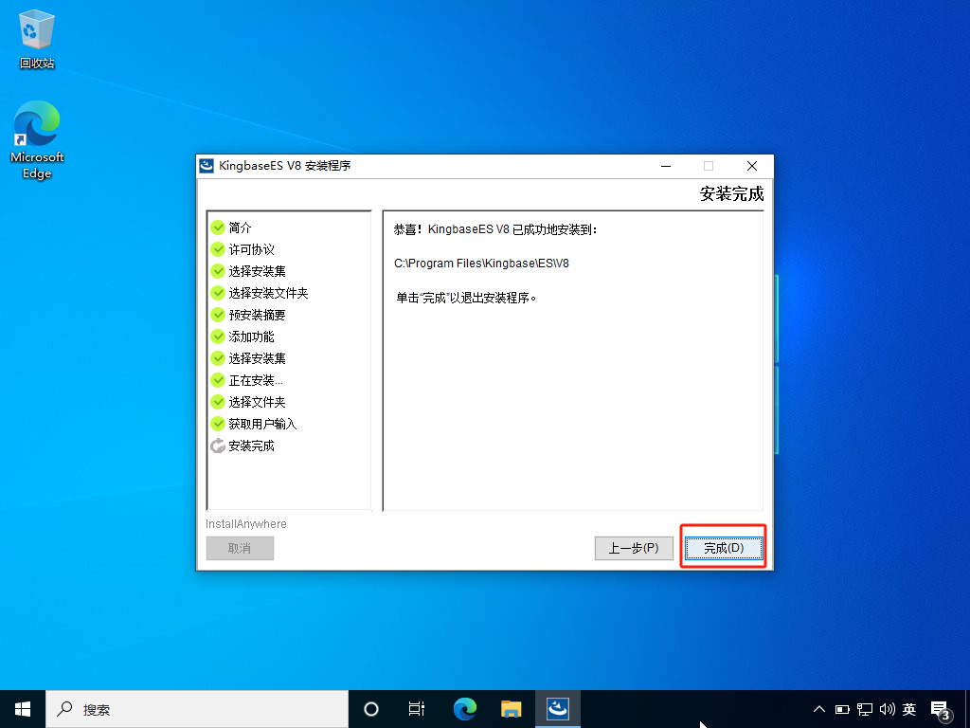Image resolution: width=970 pixels, height=728 pixels.
Task: Click the green check beside 获取用户输入
Action: (218, 424)
